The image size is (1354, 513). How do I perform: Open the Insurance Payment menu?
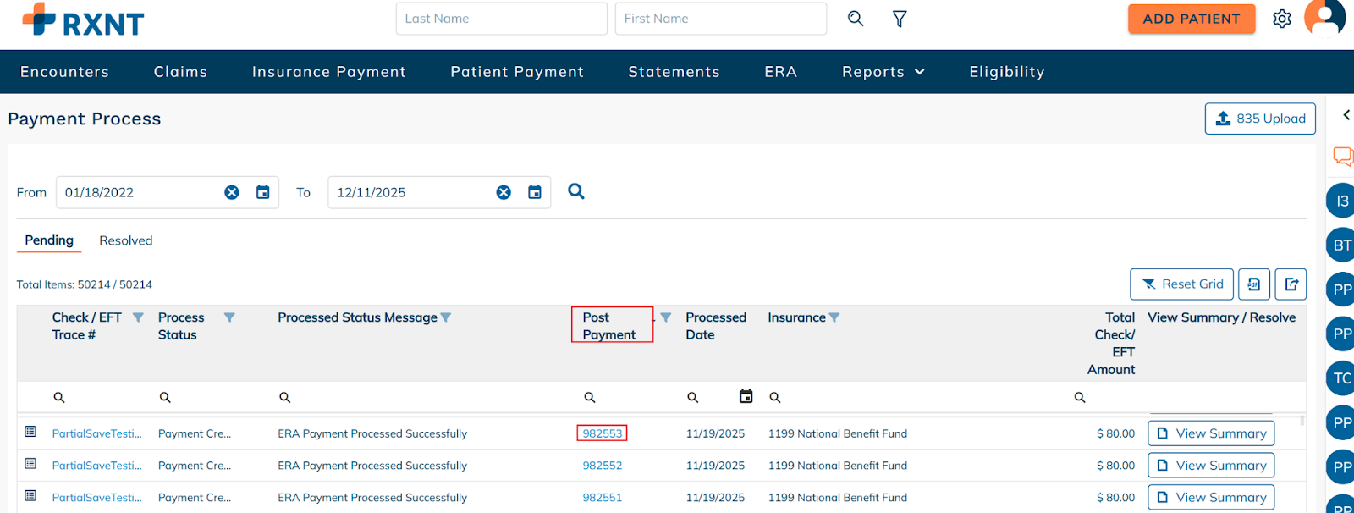(328, 72)
